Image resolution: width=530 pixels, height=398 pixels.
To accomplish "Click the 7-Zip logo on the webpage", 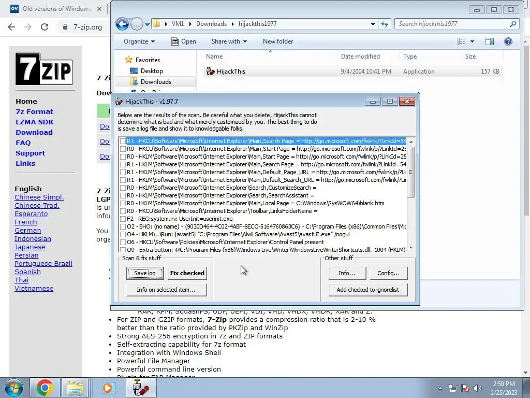I will [x=44, y=69].
